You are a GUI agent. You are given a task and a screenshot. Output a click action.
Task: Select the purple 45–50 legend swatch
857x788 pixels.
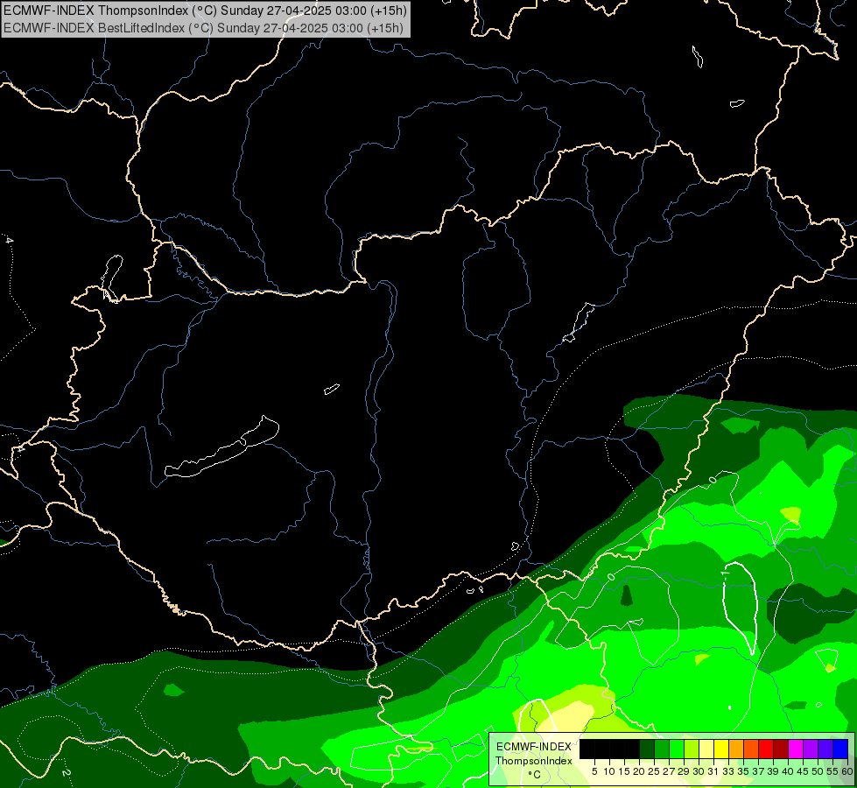tap(810, 749)
